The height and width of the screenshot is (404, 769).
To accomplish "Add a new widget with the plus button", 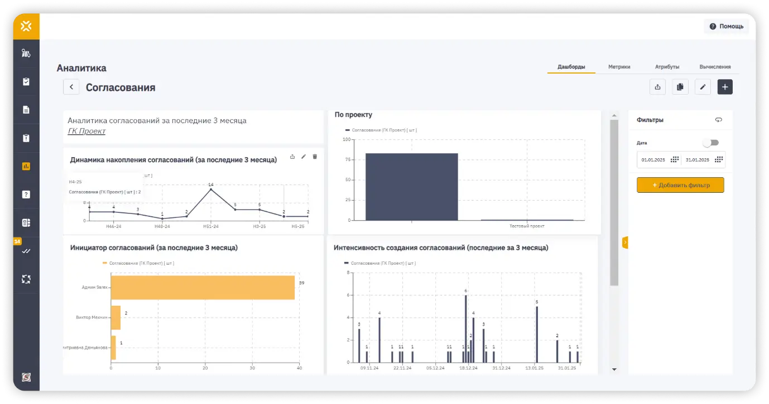I will pos(725,87).
